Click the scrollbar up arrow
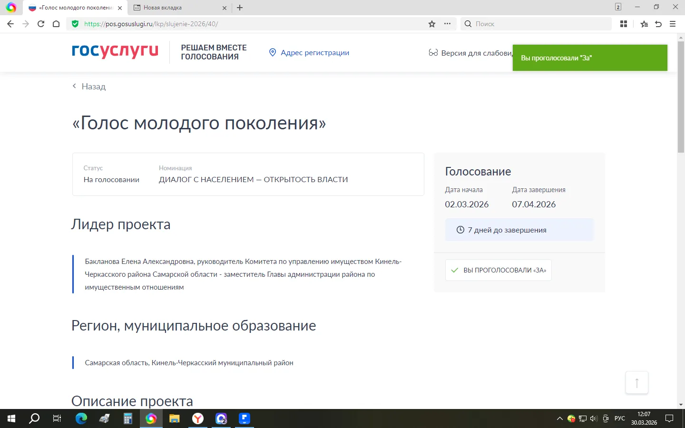This screenshot has height=428, width=685. click(681, 37)
